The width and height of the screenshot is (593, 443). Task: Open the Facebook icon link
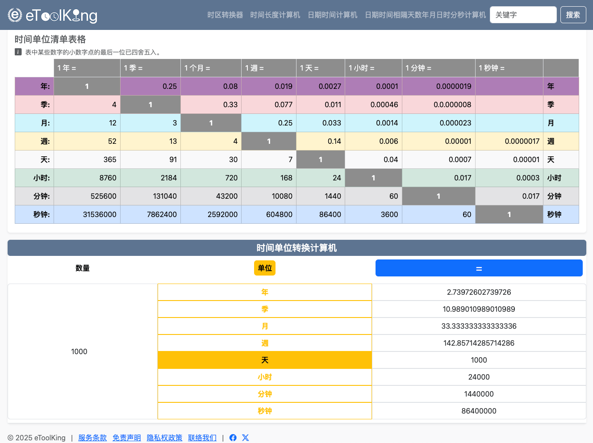[233, 438]
